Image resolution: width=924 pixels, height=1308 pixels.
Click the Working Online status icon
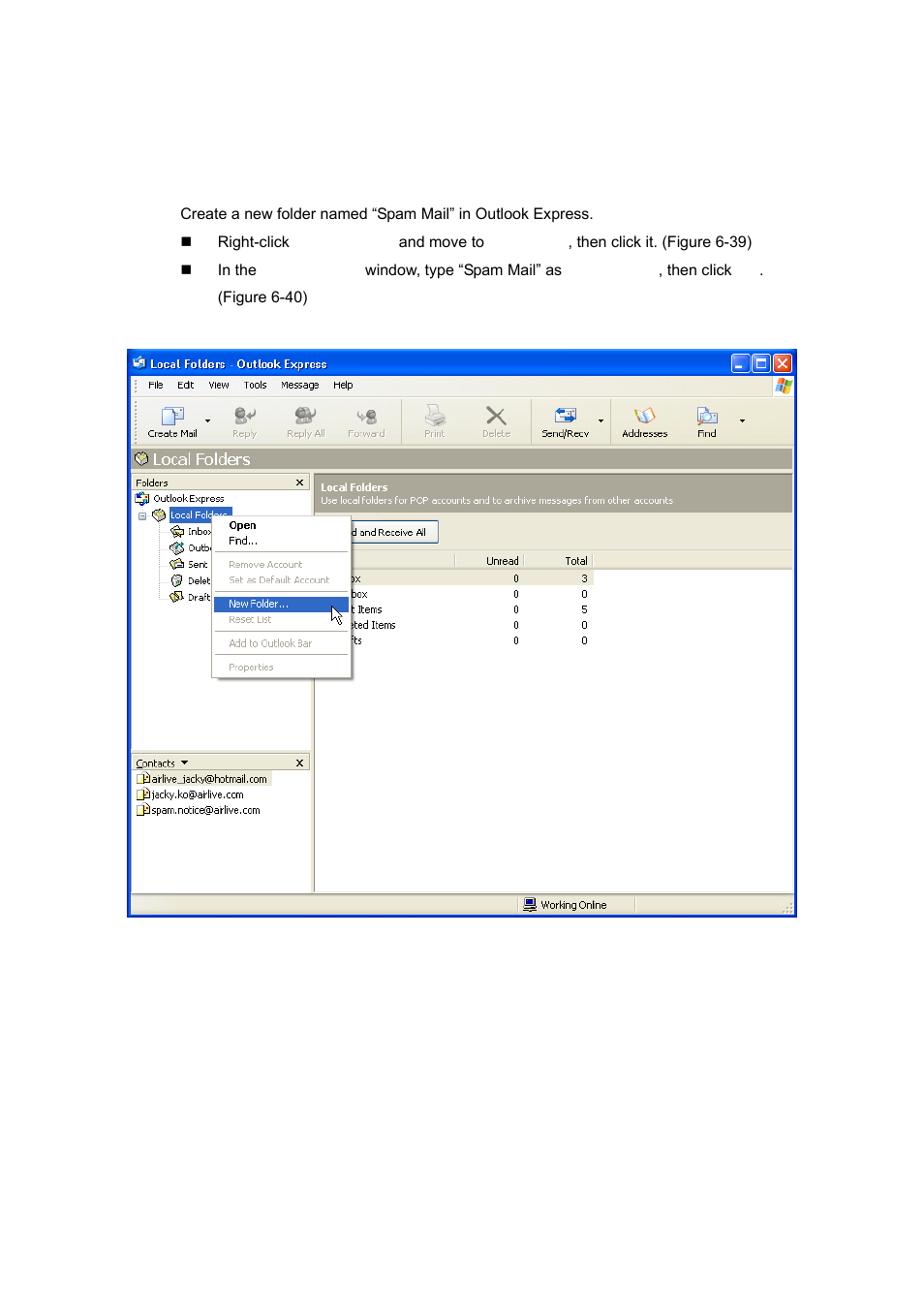click(530, 904)
